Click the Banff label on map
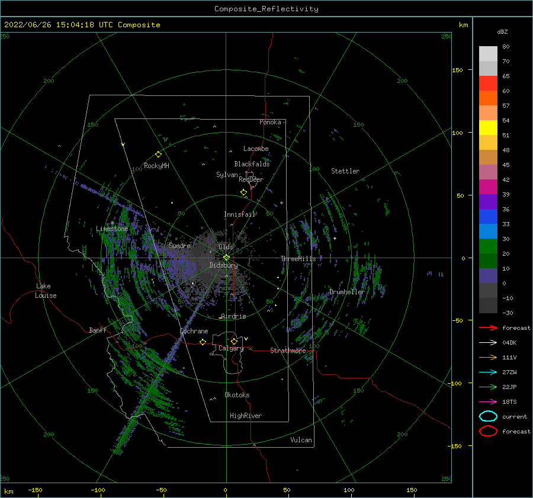The width and height of the screenshot is (533, 498). pos(98,330)
